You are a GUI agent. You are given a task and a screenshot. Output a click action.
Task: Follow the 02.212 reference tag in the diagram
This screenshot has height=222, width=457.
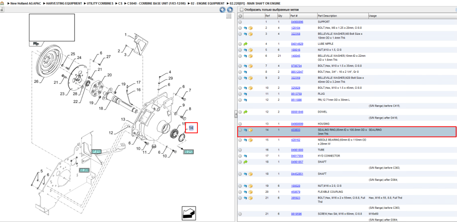pyautogui.click(x=189, y=152)
